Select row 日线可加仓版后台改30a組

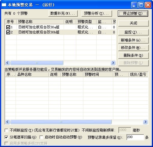pos(60,27)
